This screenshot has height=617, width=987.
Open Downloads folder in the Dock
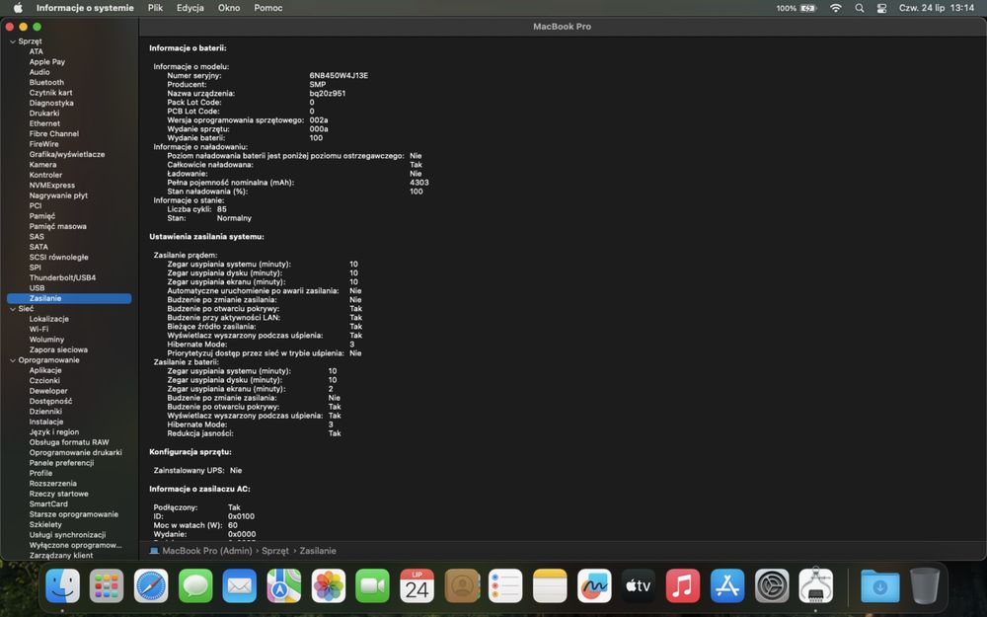point(880,586)
